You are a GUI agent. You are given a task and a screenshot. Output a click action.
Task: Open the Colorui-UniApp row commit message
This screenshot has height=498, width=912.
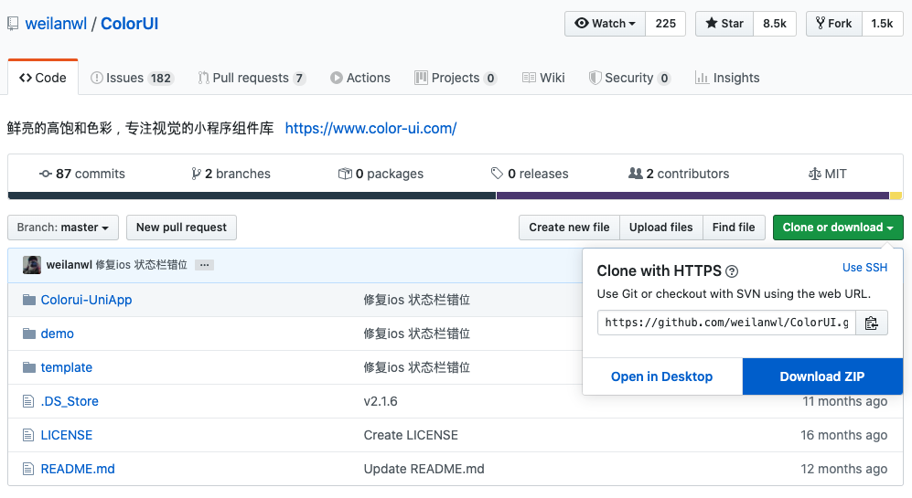click(416, 300)
